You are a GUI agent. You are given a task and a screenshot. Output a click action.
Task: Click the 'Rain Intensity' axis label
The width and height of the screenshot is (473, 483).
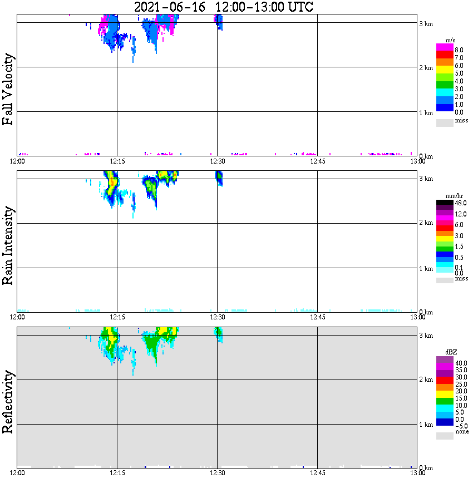(8, 245)
